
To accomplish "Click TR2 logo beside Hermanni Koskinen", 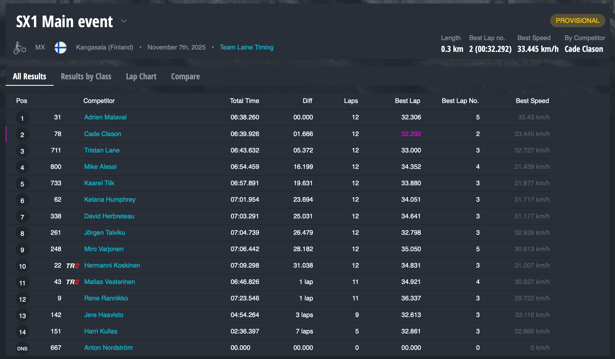I will point(73,266).
